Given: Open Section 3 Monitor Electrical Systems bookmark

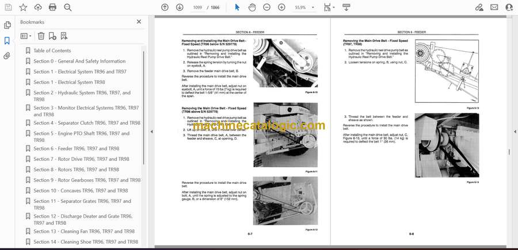Looking at the screenshot, I should click(x=86, y=111).
